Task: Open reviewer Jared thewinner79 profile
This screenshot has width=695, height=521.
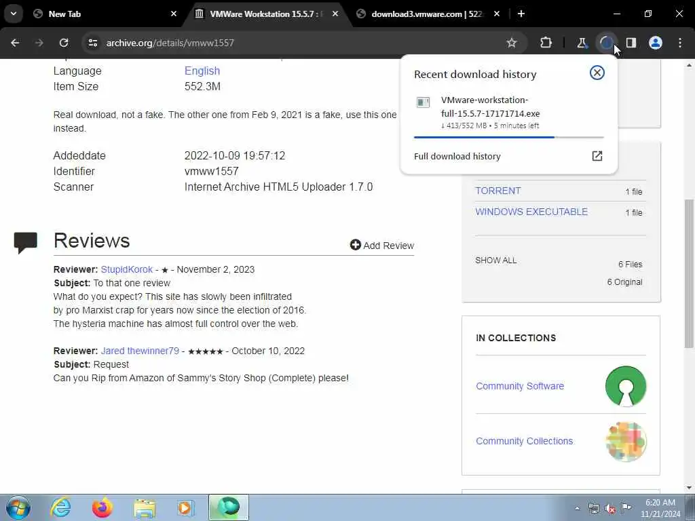Action: point(140,351)
